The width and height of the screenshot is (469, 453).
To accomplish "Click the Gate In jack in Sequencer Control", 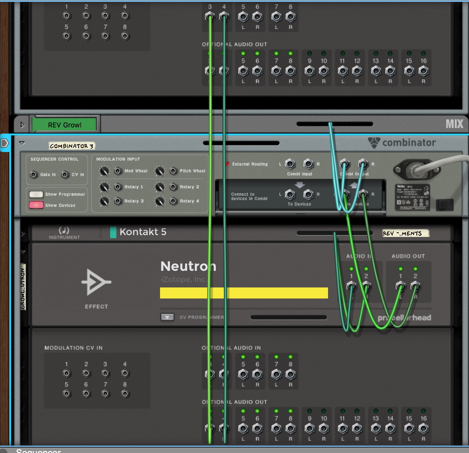I will click(x=34, y=174).
